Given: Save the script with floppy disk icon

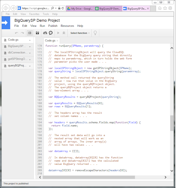Looking at the screenshot, I should [37, 33].
